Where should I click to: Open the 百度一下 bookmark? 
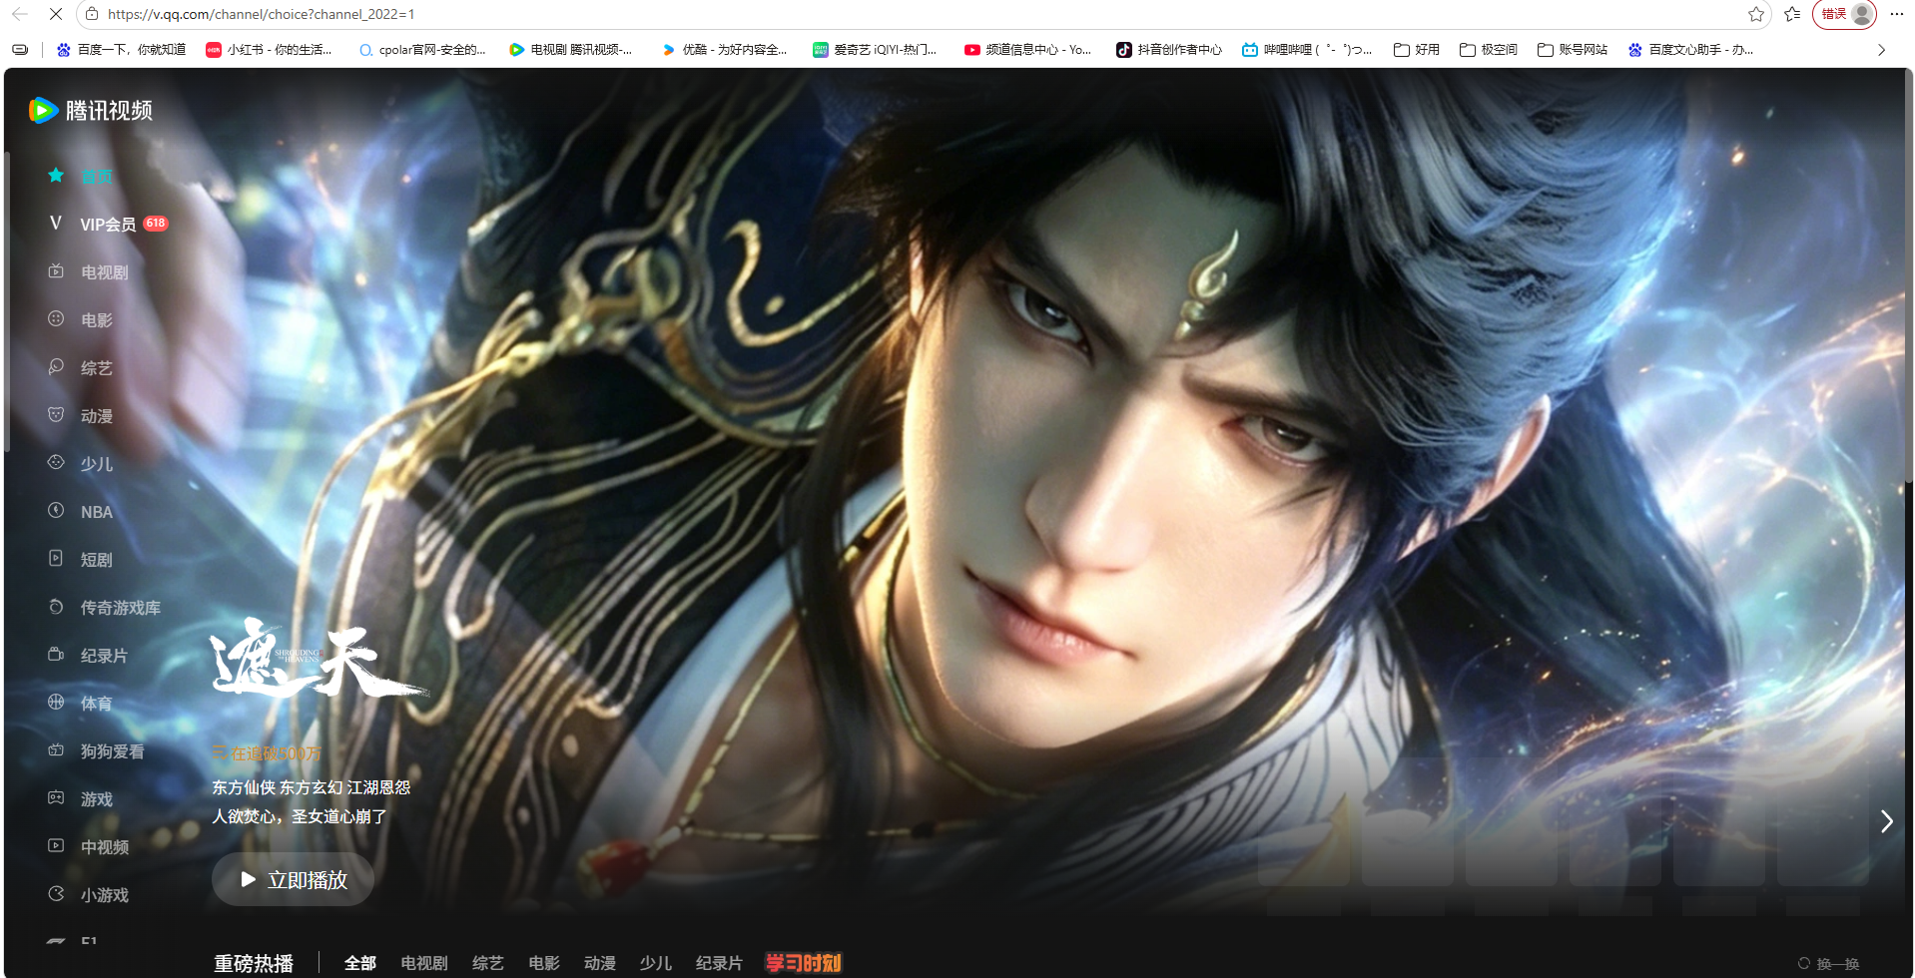click(121, 50)
